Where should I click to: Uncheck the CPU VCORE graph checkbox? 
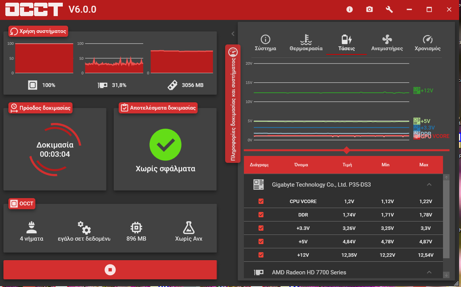261,201
